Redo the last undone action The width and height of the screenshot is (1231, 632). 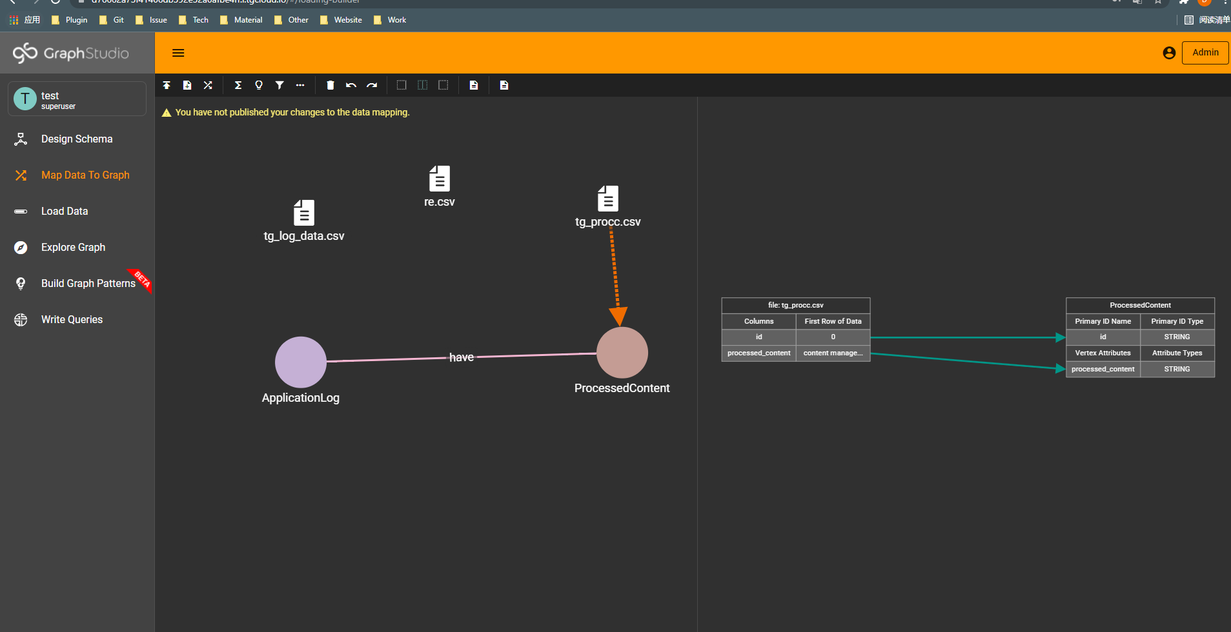coord(372,84)
